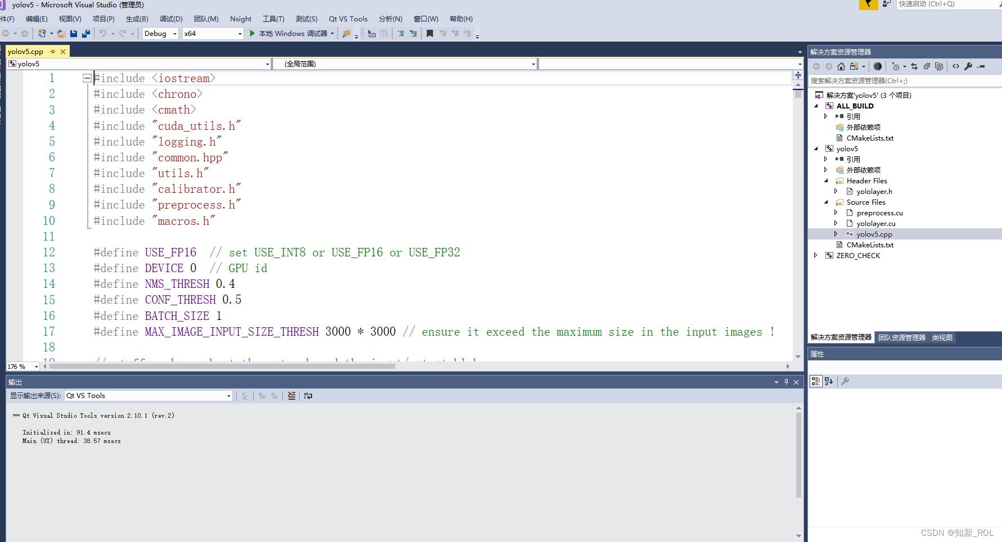Toggle the Properties pane categorized view icon
1002x542 pixels.
pyautogui.click(x=815, y=381)
